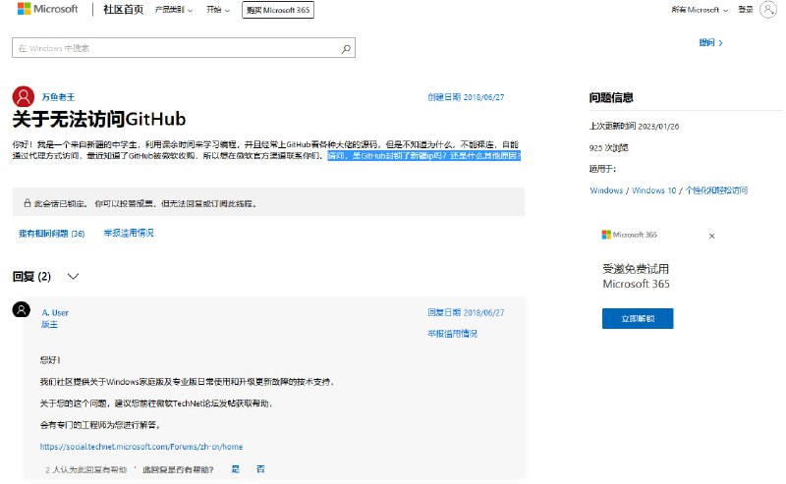Collapse the 回复 (2) replies chevron

tap(73, 277)
